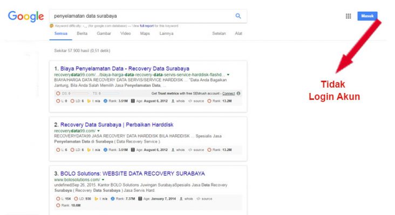Viewport: 395px width, 215px height.
Task: Click blue Rank icon in first result
Action: pyautogui.click(x=106, y=100)
